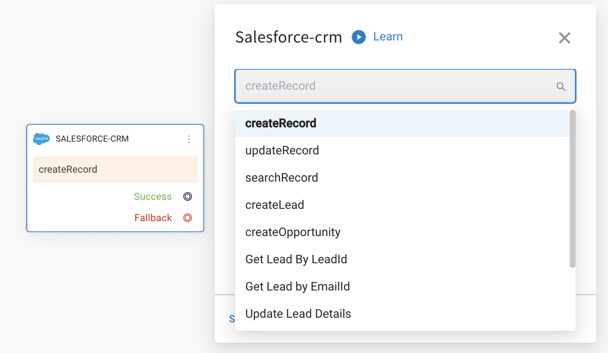The image size is (608, 353).
Task: Click the Fallback label on the node
Action: click(153, 218)
